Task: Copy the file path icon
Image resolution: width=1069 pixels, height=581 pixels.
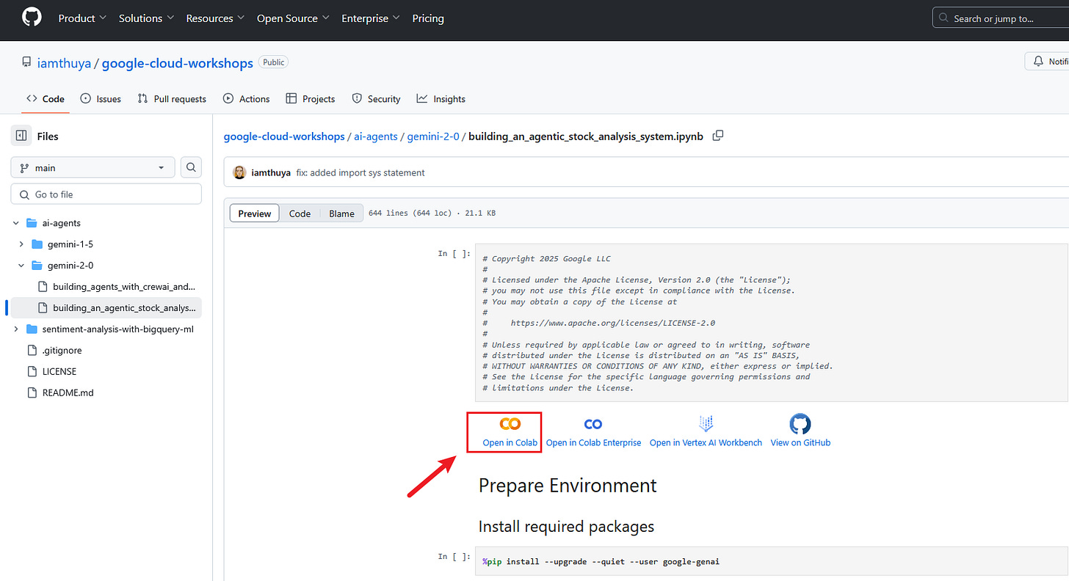Action: tap(718, 136)
